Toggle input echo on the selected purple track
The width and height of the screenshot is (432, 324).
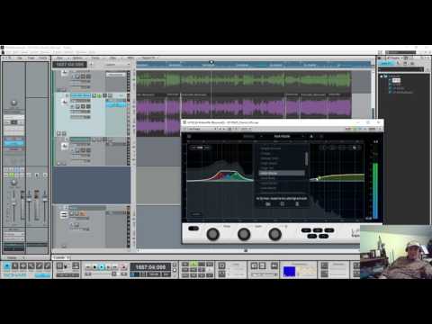coord(110,95)
